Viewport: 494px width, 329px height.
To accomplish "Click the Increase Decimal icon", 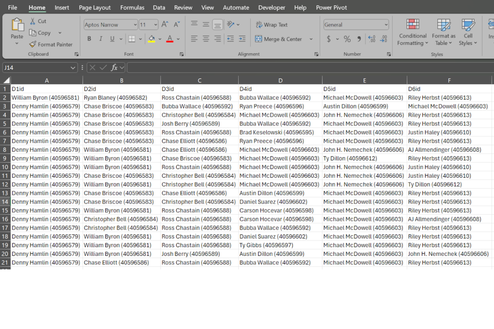I will pyautogui.click(x=371, y=39).
